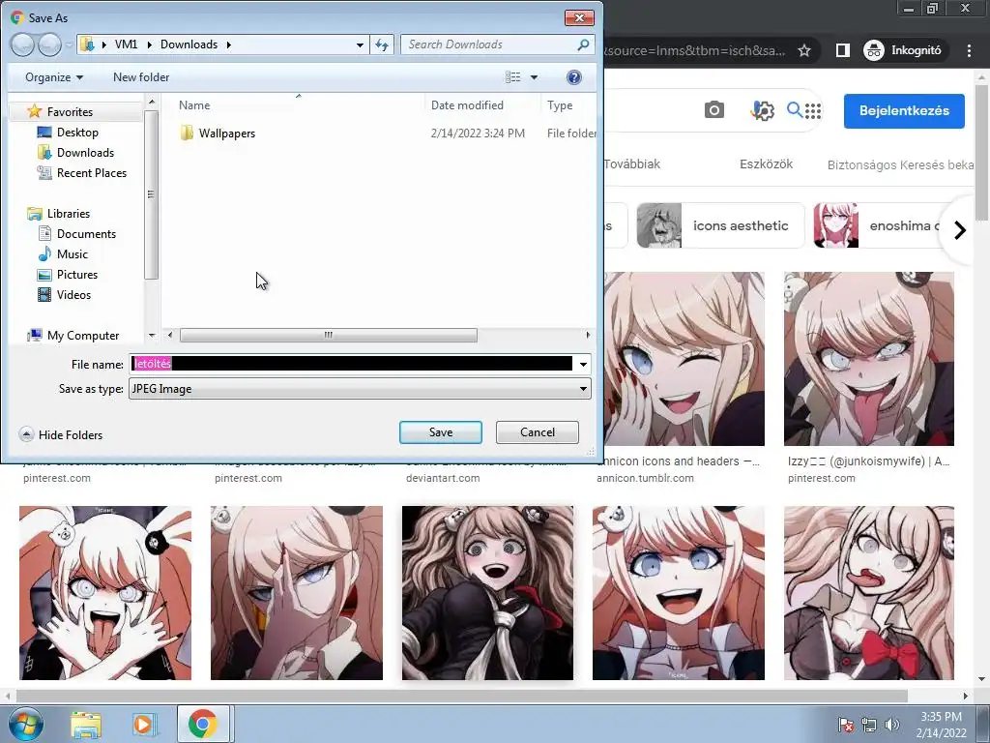The width and height of the screenshot is (990, 743).
Task: Open the Save as type combo box
Action: click(x=360, y=389)
